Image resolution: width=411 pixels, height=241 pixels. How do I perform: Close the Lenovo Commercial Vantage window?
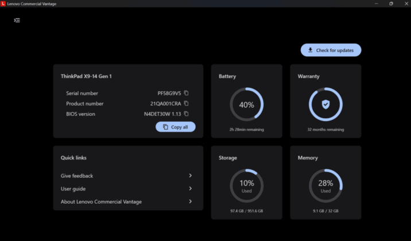(406, 3)
